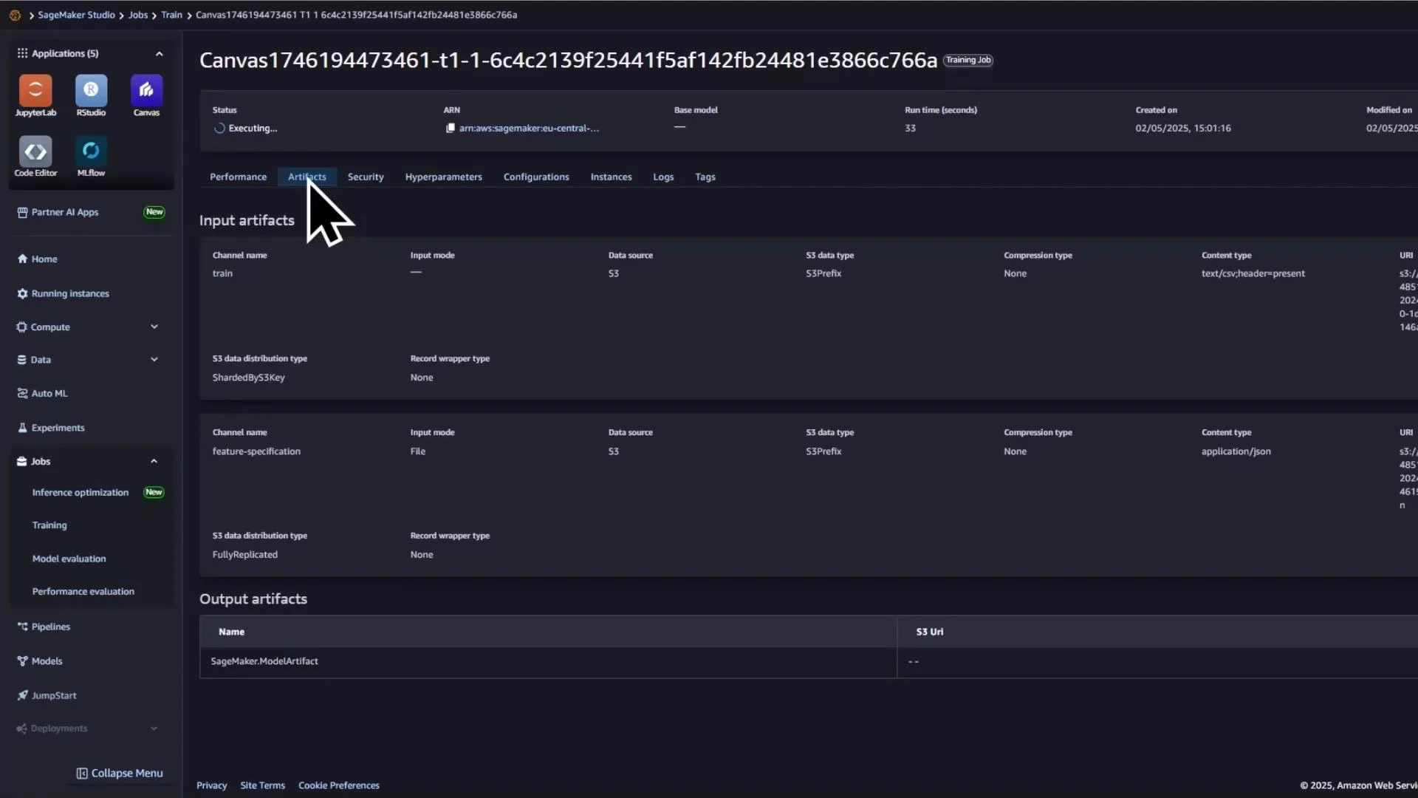The height and width of the screenshot is (798, 1418).
Task: Open Partner AI Apps in sidebar
Action: 65,212
